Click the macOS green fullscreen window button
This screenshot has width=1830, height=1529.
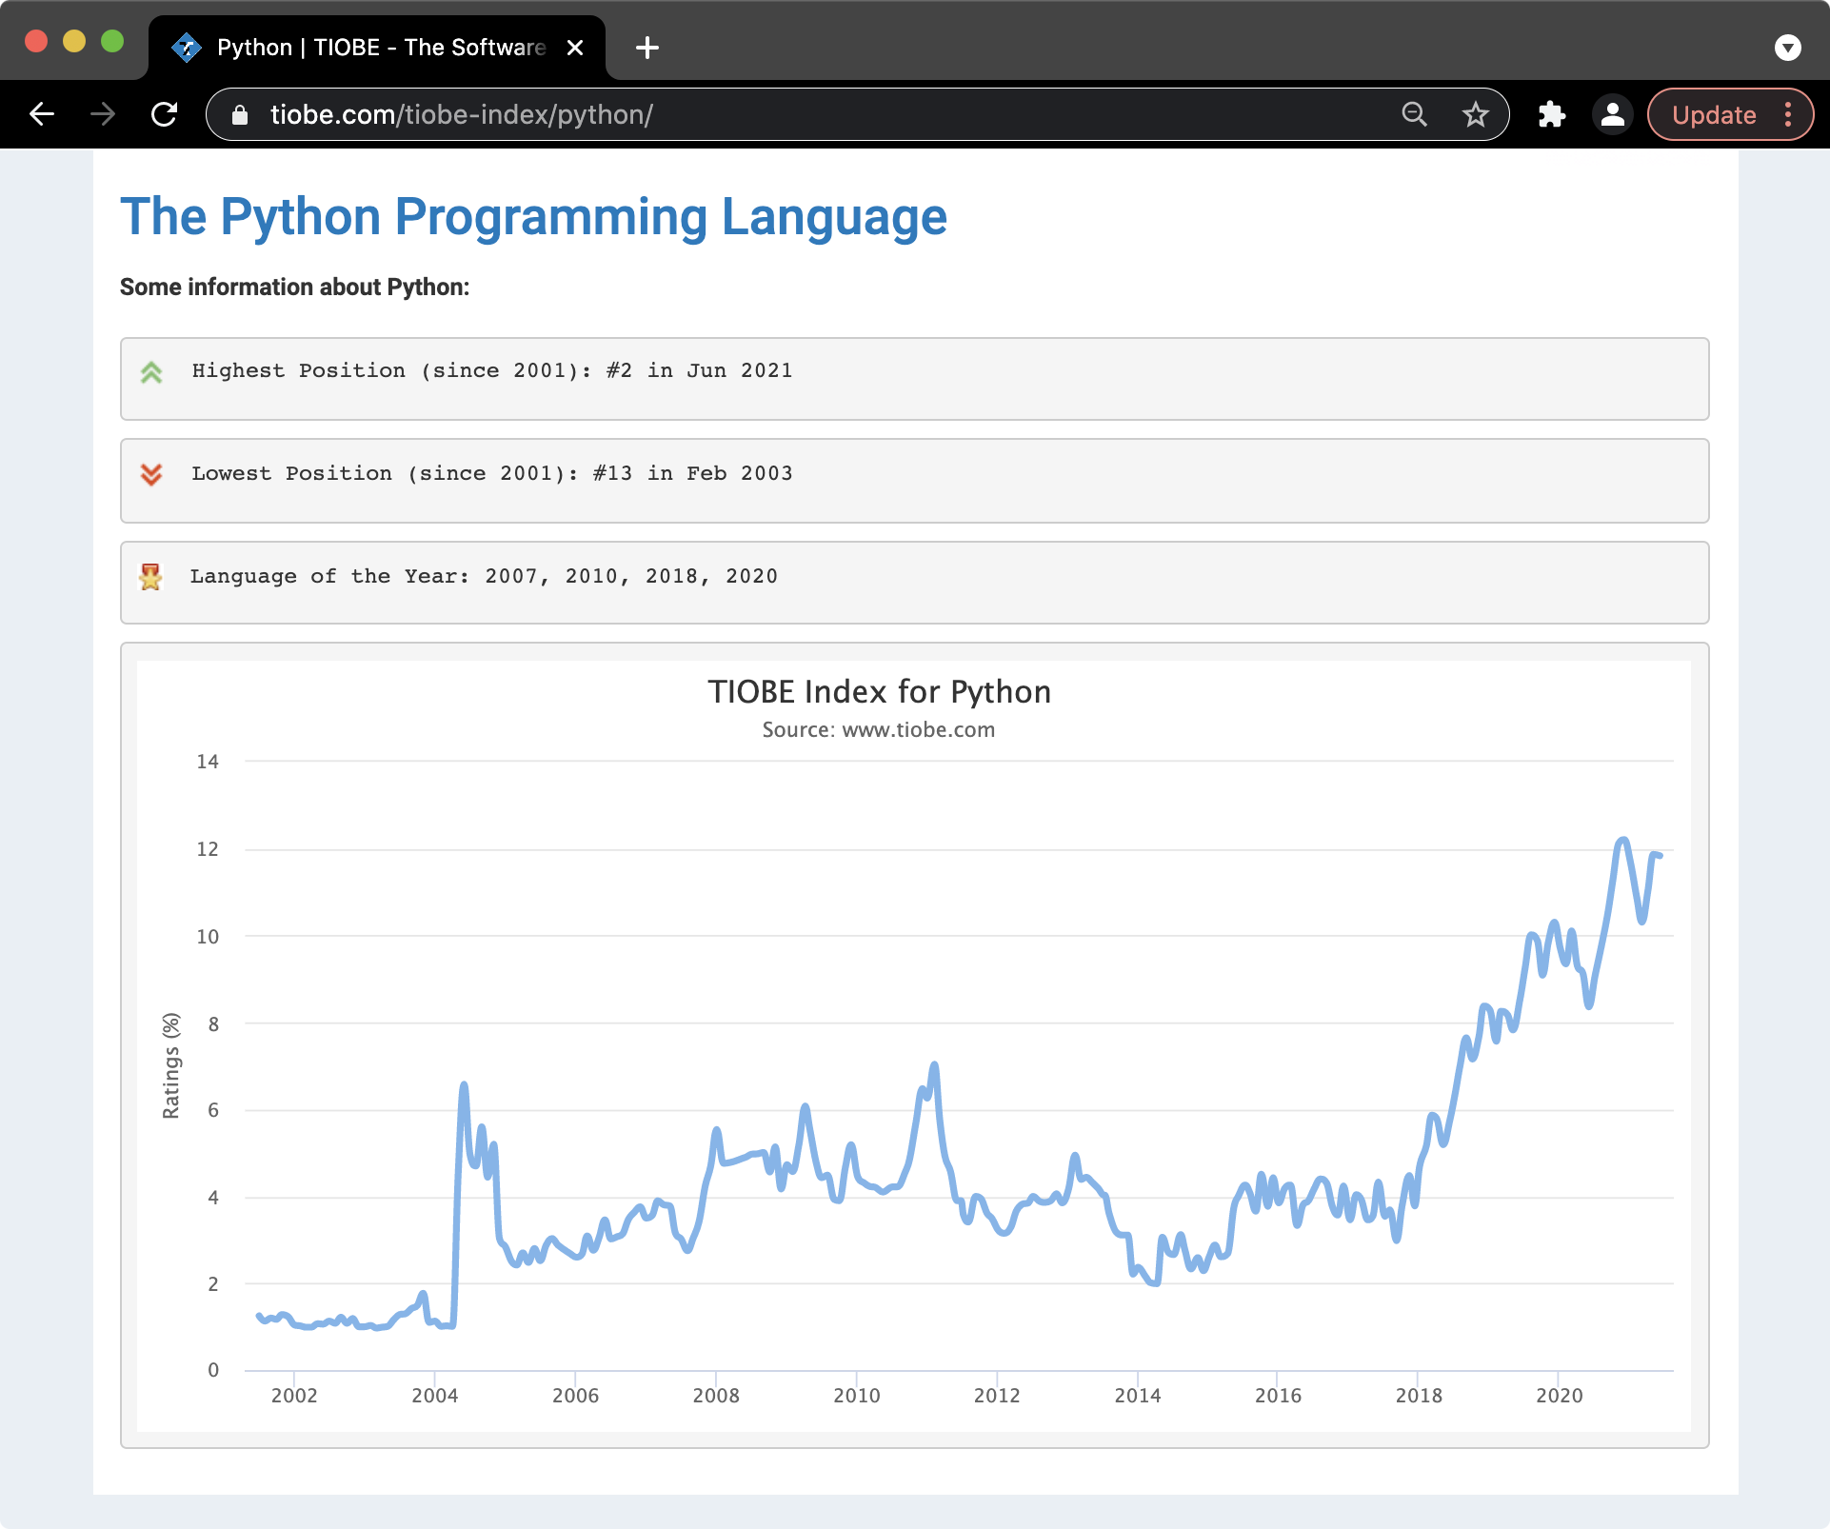click(112, 41)
